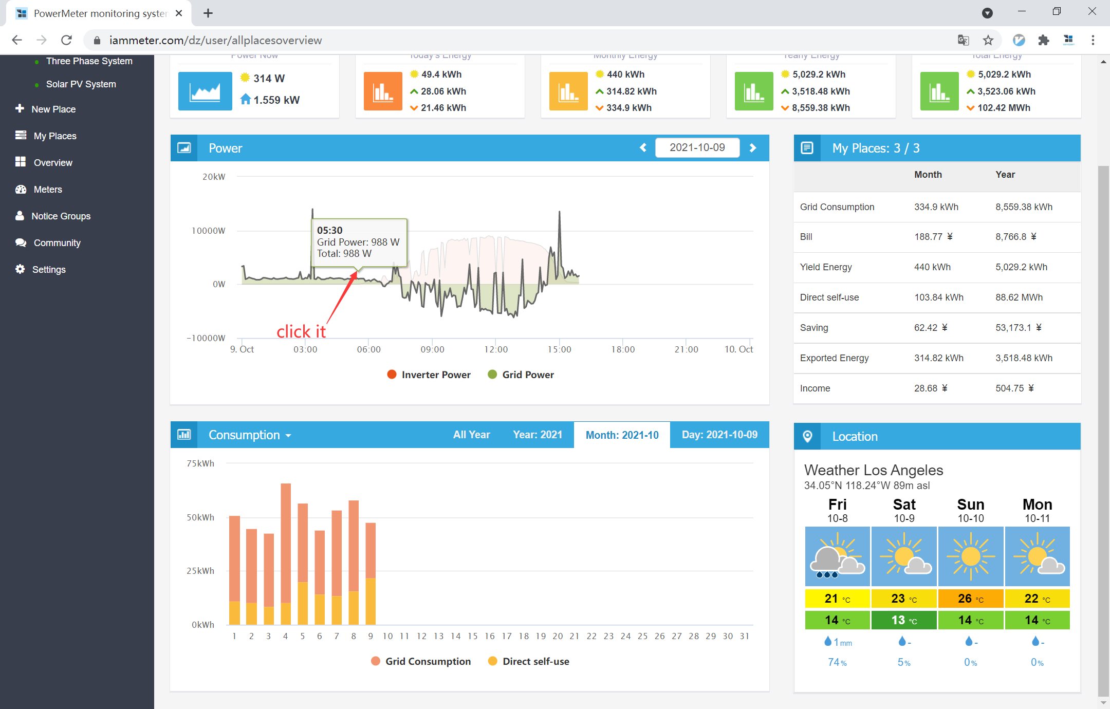1110x709 pixels.
Task: Click the Location pin icon
Action: click(807, 436)
